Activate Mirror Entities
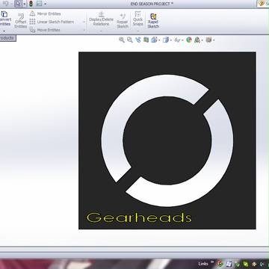 tap(45, 13)
